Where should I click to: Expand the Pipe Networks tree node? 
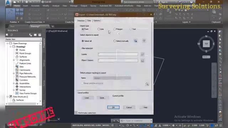point(14,74)
